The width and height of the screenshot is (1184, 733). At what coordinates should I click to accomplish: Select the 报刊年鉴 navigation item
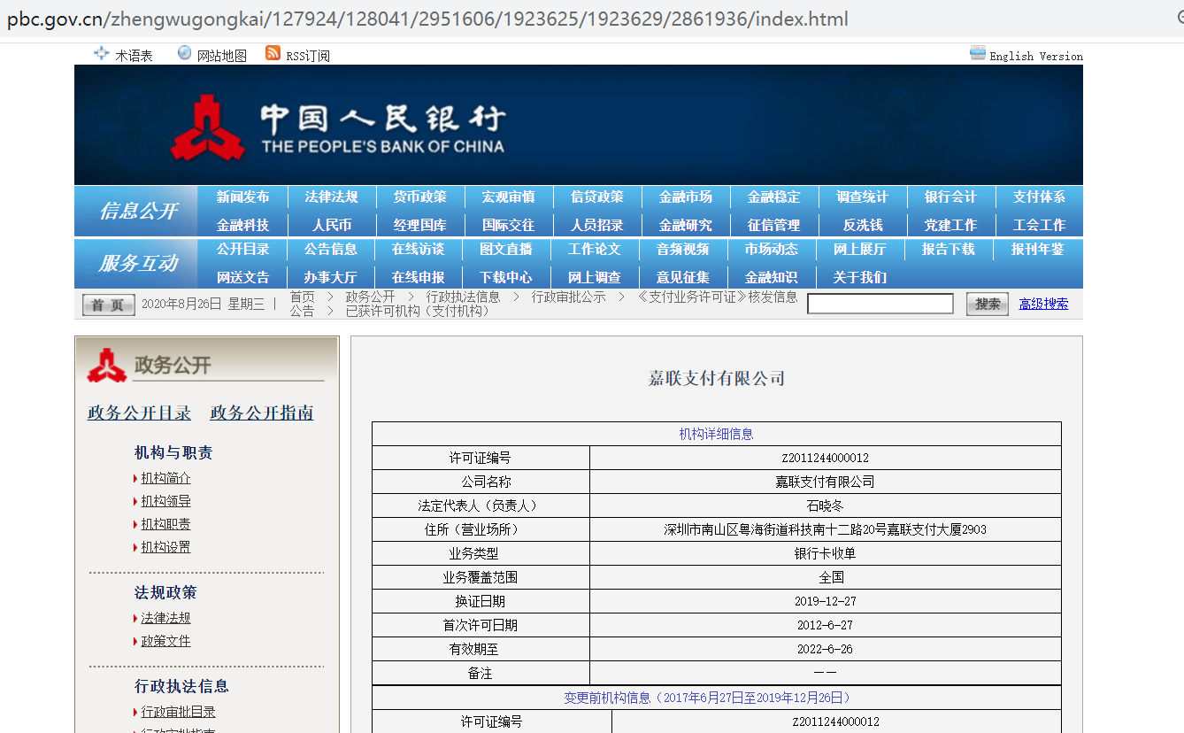tap(1037, 249)
